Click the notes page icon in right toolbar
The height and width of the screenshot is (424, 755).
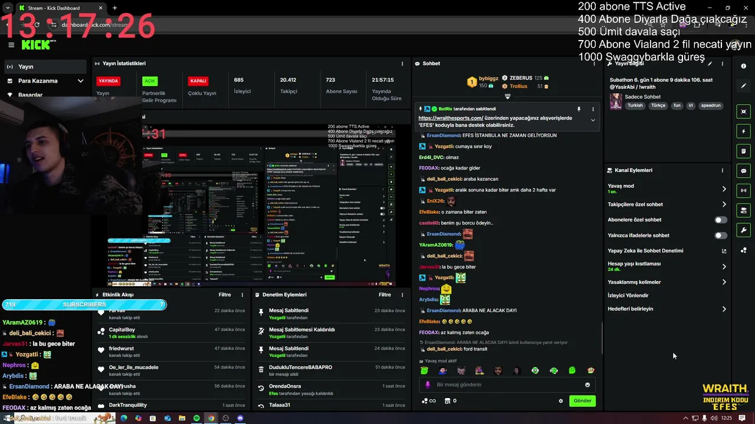point(743,151)
